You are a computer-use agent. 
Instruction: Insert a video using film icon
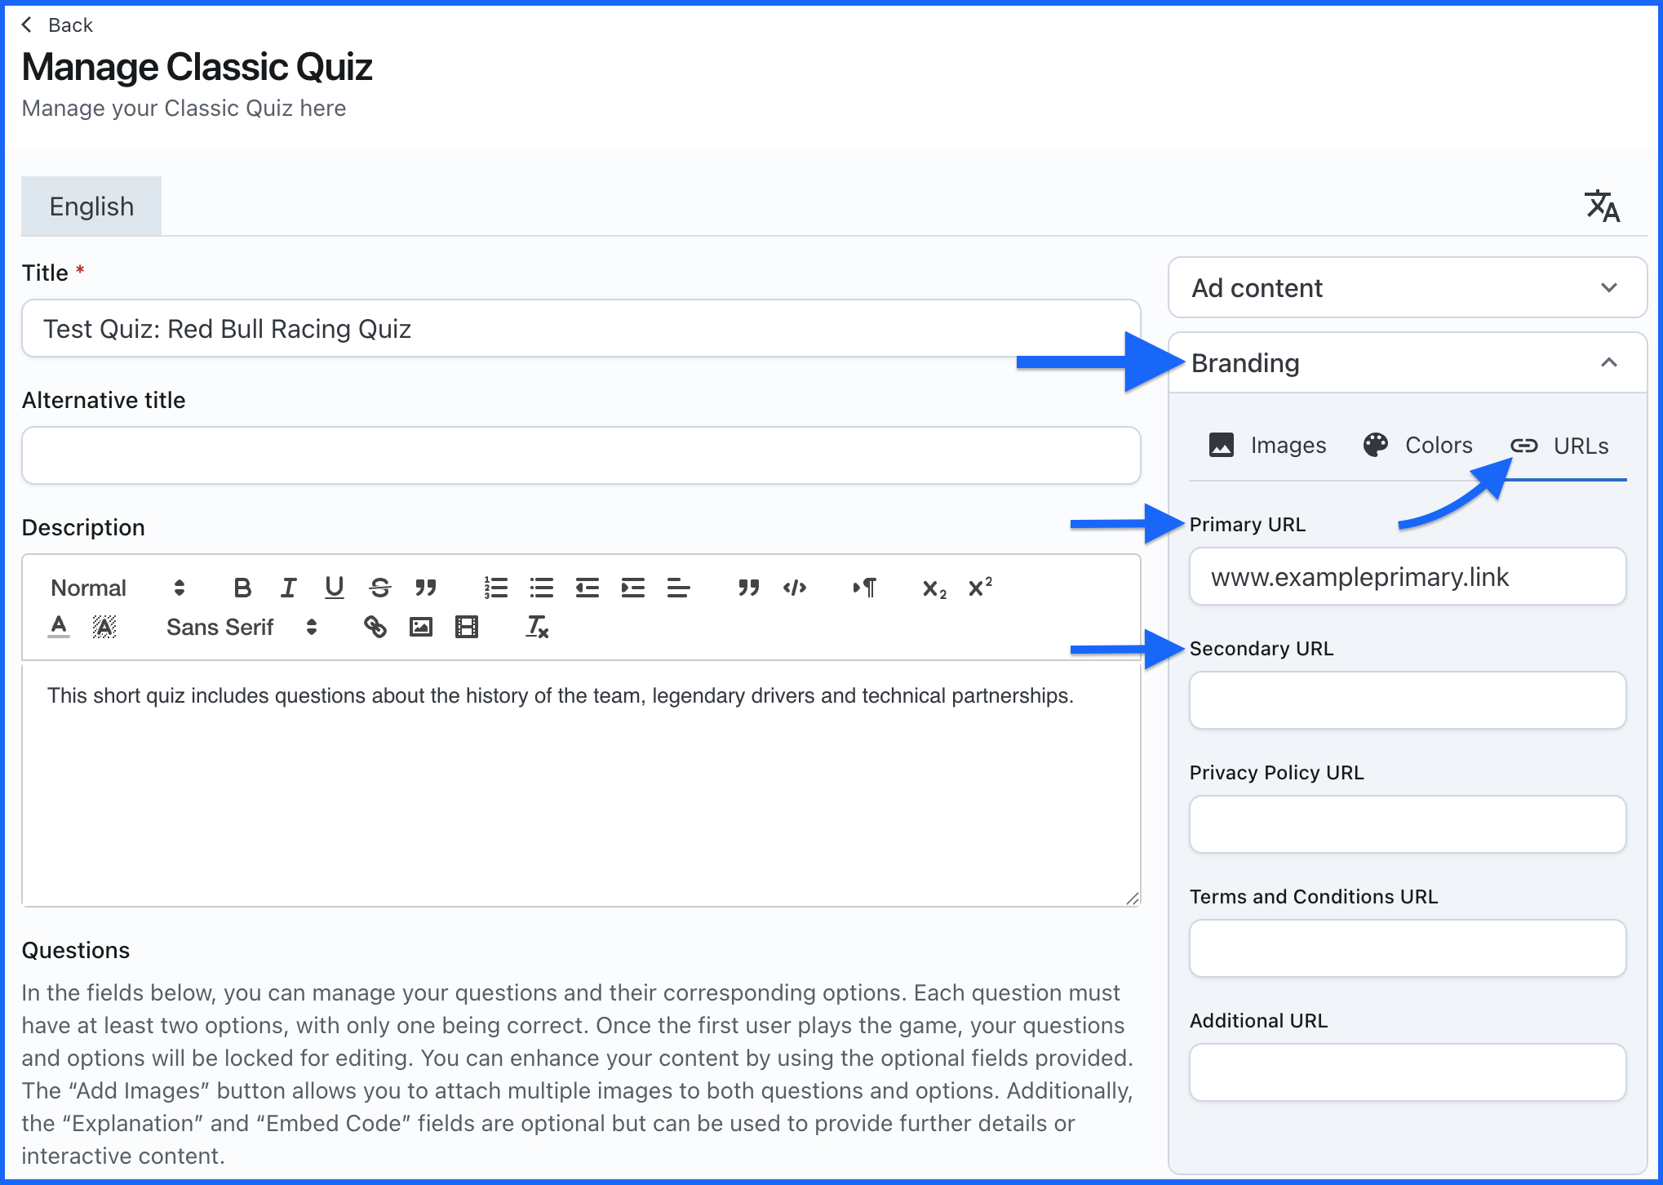466,627
